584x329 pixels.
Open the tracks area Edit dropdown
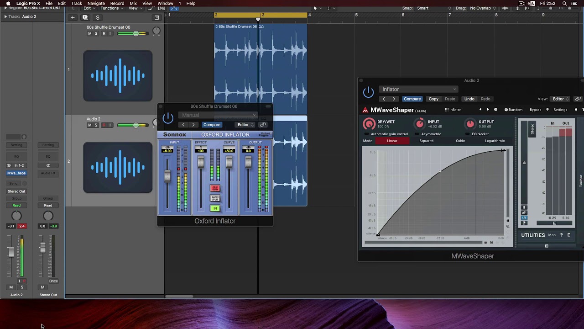pyautogui.click(x=89, y=8)
